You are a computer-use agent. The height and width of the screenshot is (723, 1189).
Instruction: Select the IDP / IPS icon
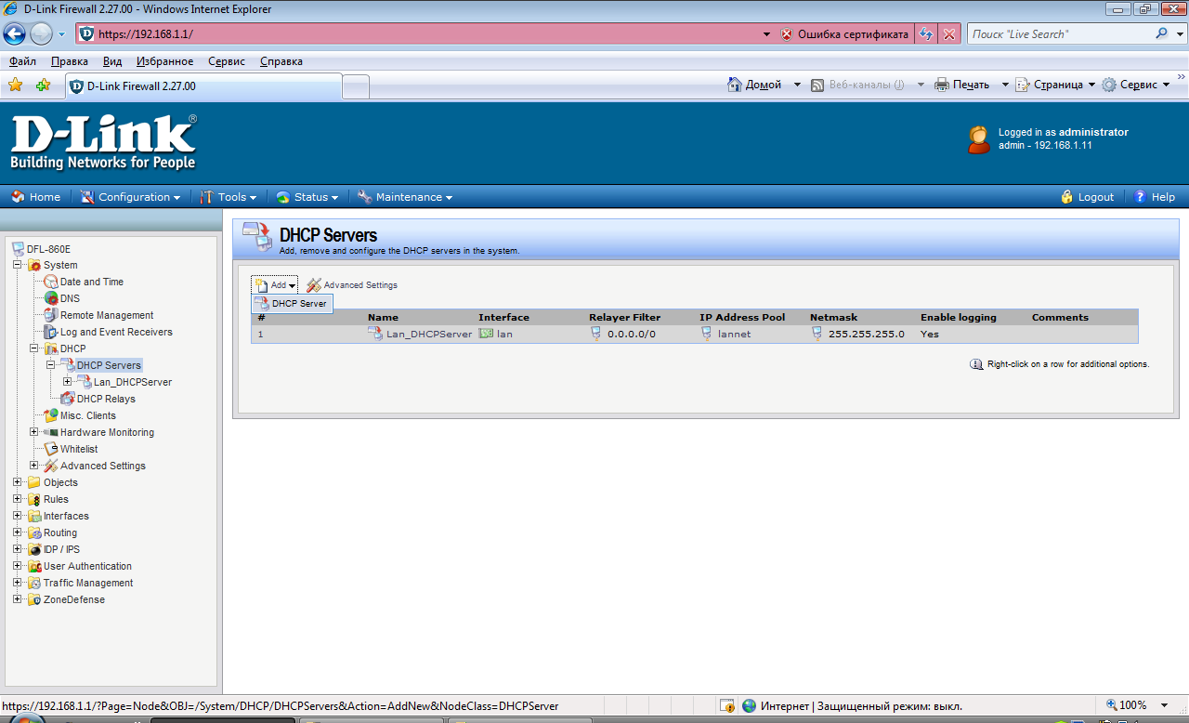coord(34,549)
